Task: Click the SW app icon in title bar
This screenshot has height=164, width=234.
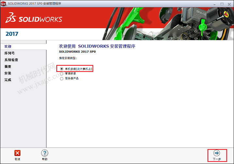Action: click(x=3, y=4)
